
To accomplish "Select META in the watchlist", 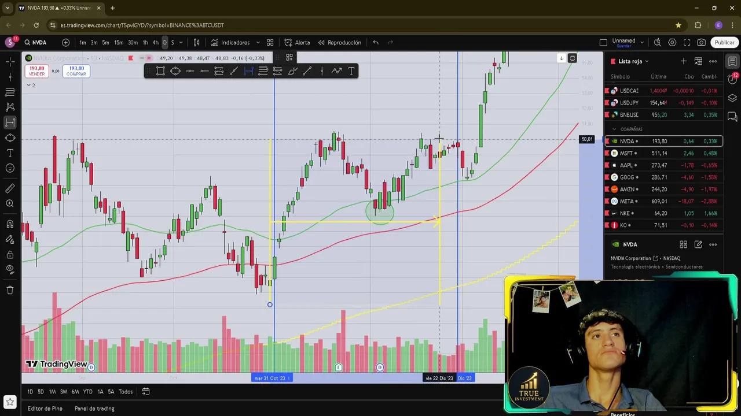I will 663,201.
